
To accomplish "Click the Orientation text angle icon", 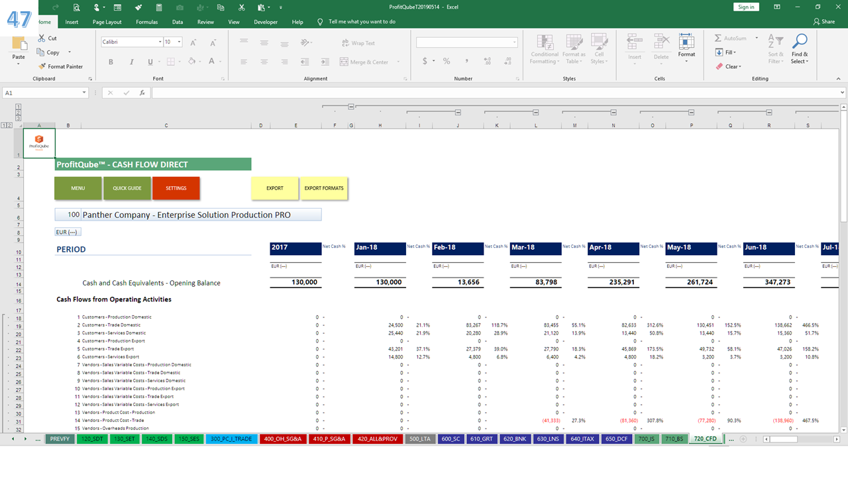I will point(305,42).
